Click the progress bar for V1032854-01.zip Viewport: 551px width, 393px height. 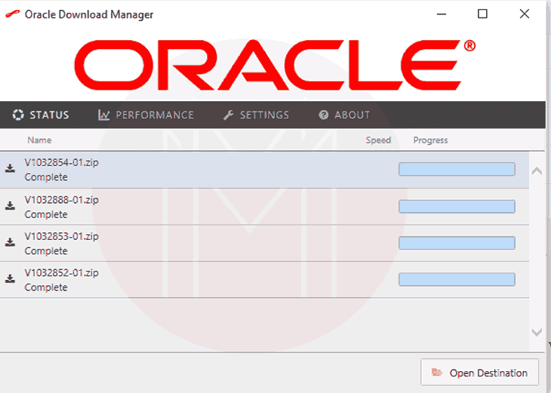[457, 170]
